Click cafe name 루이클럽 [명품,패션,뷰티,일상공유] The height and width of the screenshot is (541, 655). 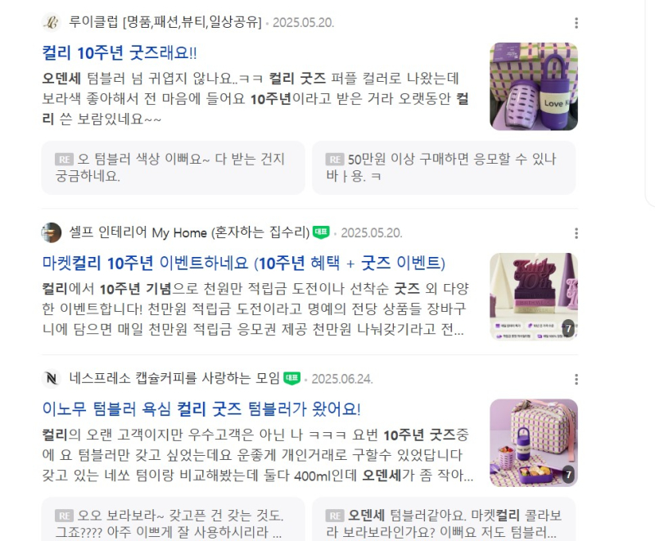point(165,22)
